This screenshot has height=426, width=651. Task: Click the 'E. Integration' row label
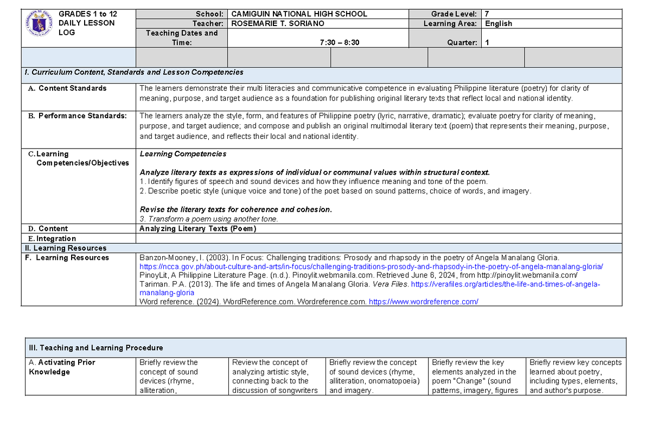52,238
